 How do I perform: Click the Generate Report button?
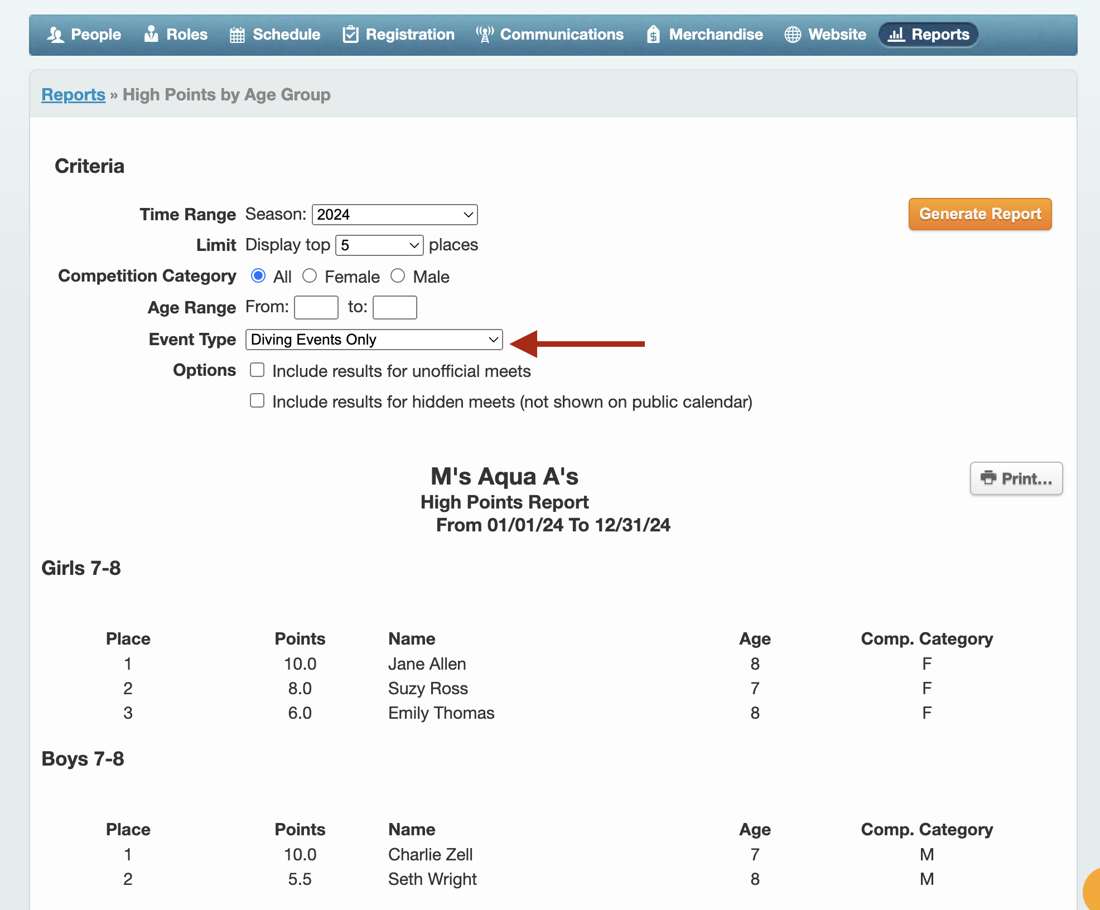[980, 214]
